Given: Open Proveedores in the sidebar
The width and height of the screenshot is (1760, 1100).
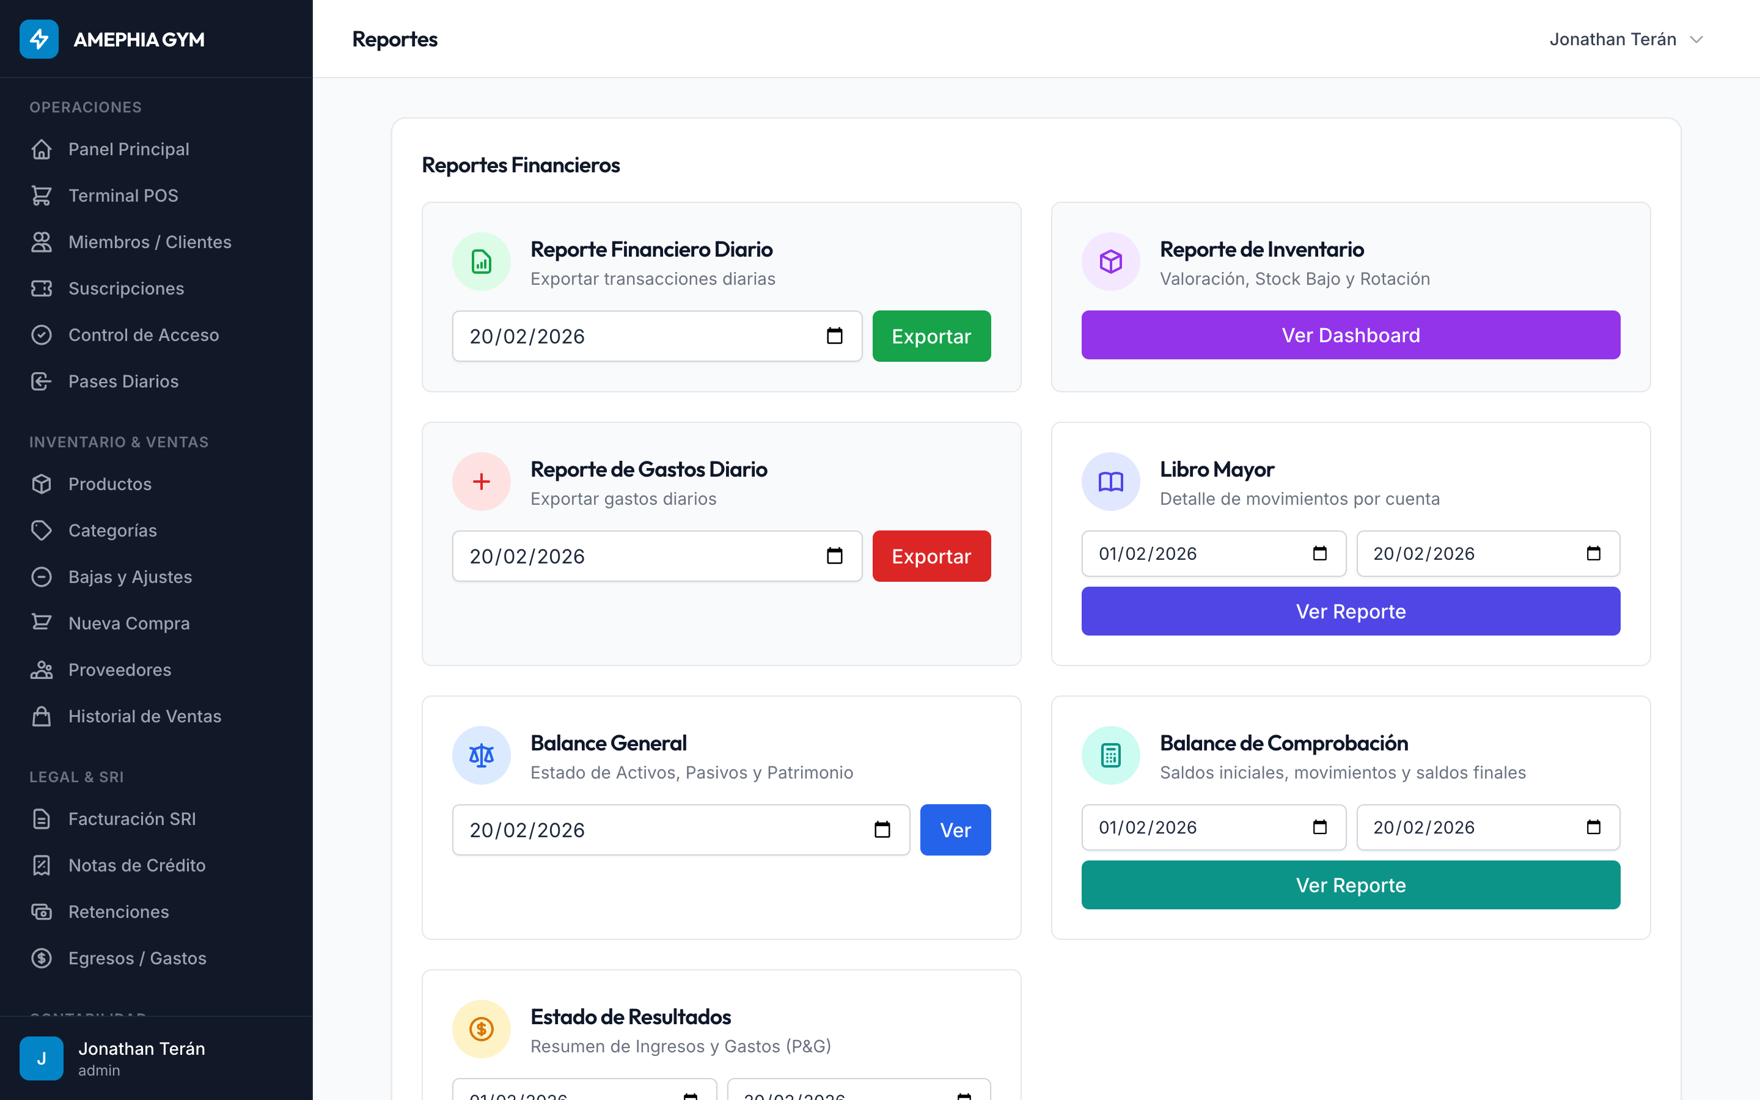Looking at the screenshot, I should (156, 671).
